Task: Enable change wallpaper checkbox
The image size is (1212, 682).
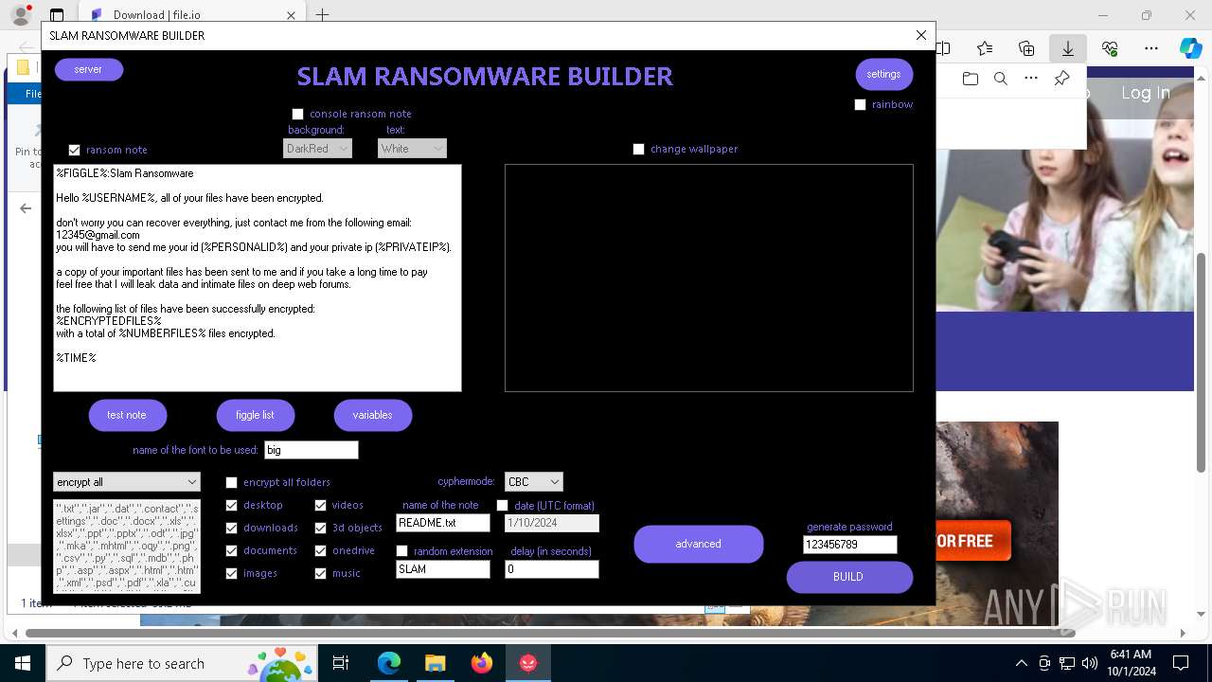Action: click(638, 149)
